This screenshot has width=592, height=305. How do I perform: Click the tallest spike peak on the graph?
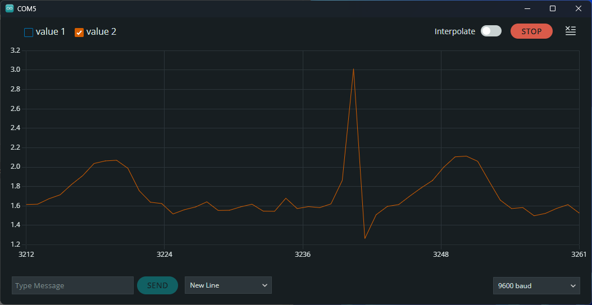353,70
